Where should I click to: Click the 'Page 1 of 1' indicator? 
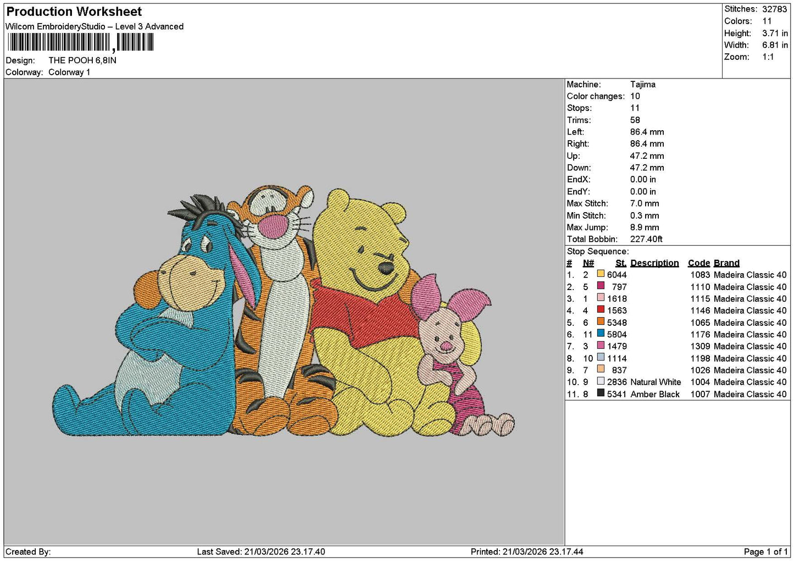tap(766, 552)
